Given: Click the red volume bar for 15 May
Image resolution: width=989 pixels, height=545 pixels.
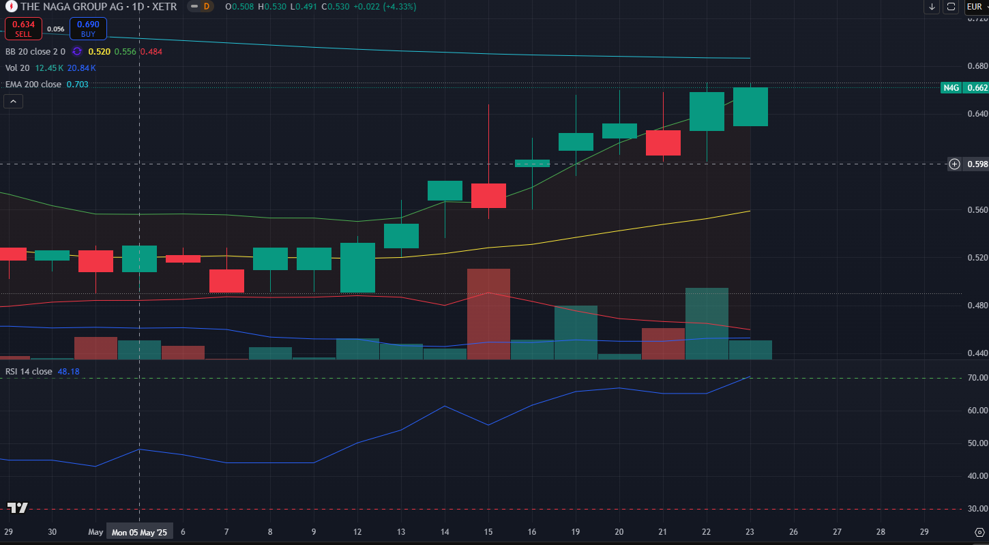Looking at the screenshot, I should [488, 314].
